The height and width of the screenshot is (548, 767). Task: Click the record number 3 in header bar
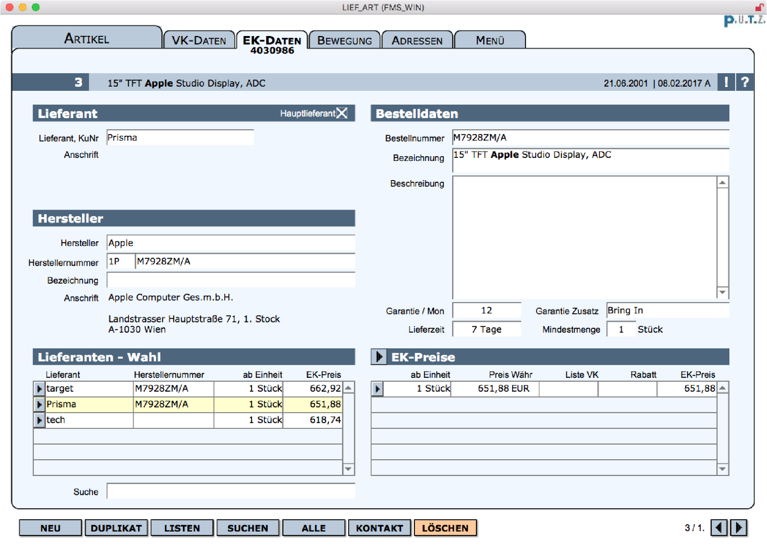[78, 82]
